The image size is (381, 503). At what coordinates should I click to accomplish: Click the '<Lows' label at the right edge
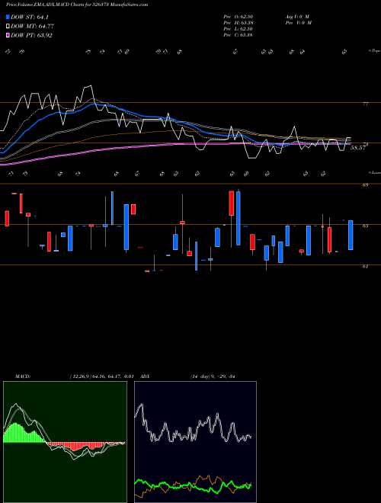pos(374,172)
